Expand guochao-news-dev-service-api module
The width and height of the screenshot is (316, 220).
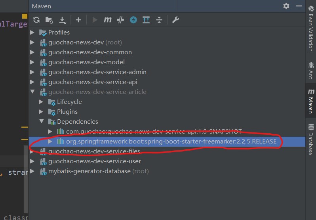click(x=32, y=82)
